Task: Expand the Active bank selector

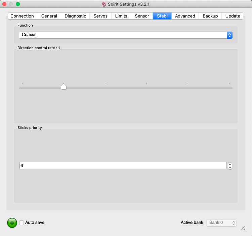Action: pos(221,223)
